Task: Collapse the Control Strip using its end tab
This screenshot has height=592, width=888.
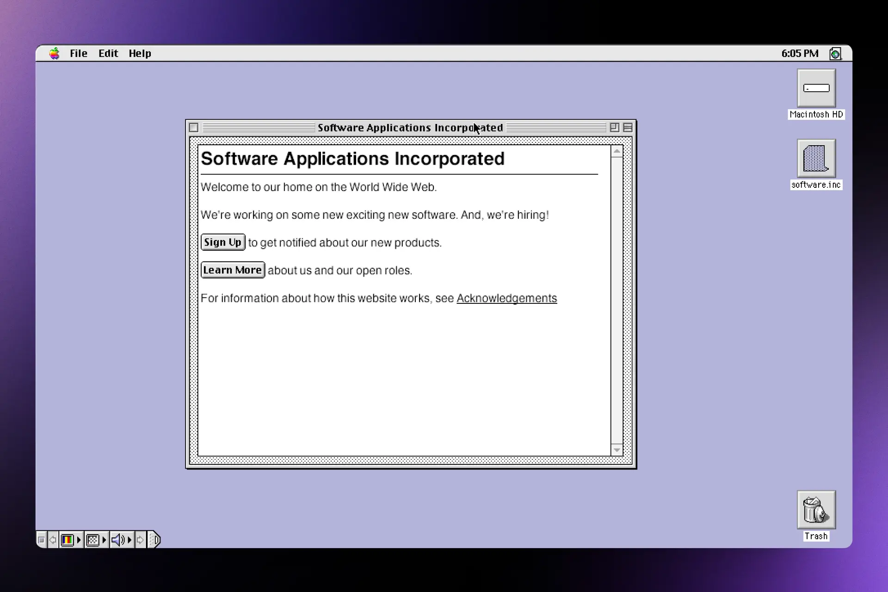Action: 155,540
